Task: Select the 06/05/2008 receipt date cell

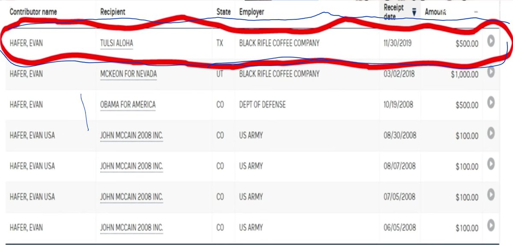Action: [399, 227]
